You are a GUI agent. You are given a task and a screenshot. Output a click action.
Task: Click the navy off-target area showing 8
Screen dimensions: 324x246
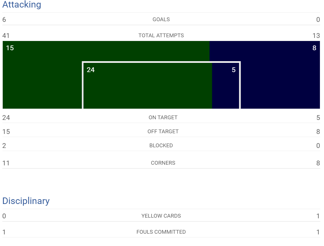[280, 75]
